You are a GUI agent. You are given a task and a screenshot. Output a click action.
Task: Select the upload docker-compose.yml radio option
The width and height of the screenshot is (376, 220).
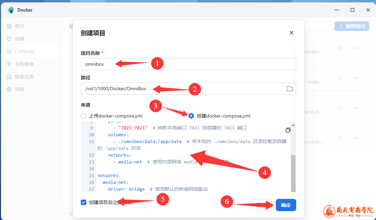click(84, 116)
